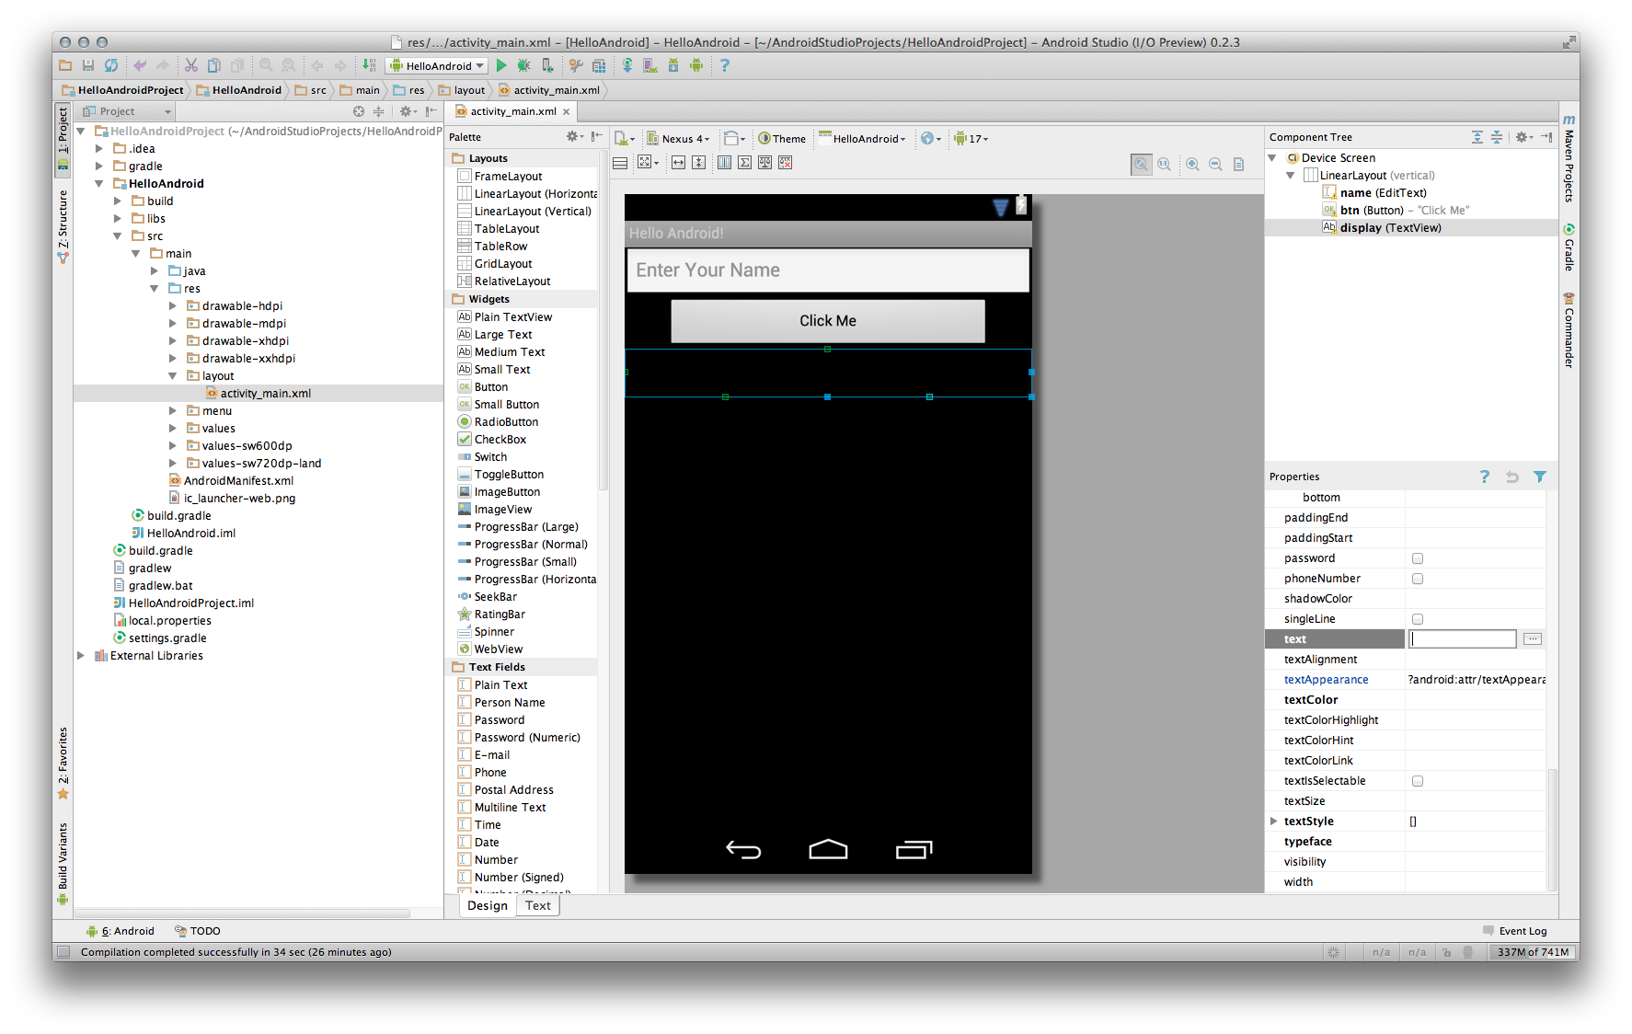
Task: Click the memory usage indicator 337M of 741M
Action: (x=1532, y=952)
